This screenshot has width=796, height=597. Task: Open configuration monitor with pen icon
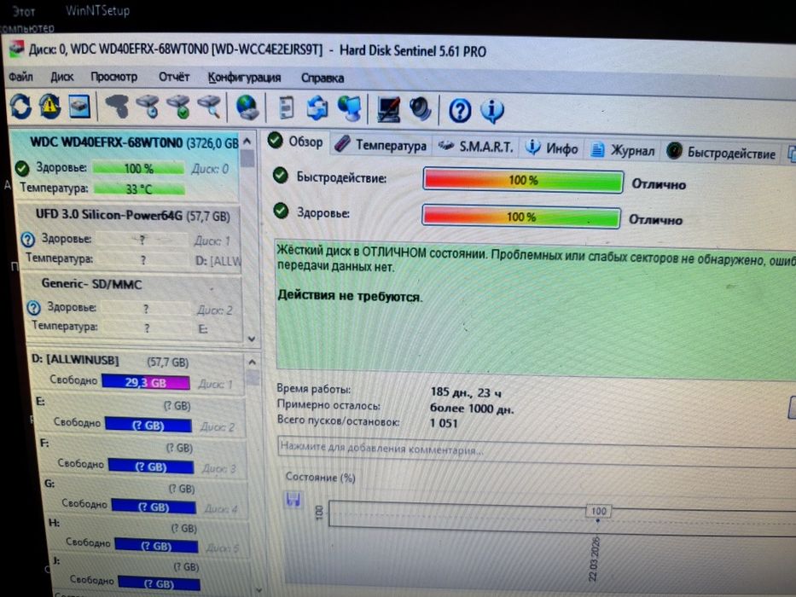click(388, 109)
